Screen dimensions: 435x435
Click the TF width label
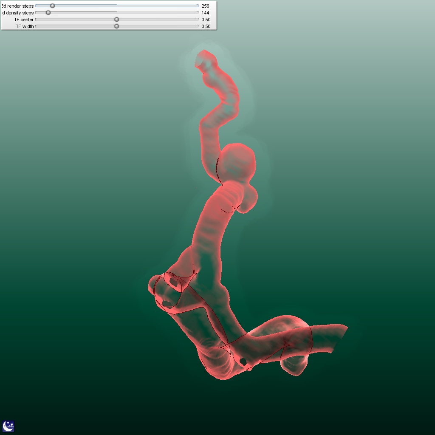25,26
